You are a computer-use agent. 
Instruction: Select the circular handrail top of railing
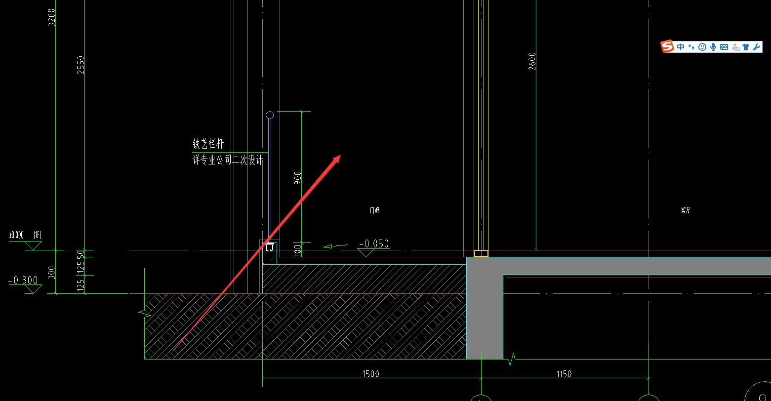tap(270, 115)
